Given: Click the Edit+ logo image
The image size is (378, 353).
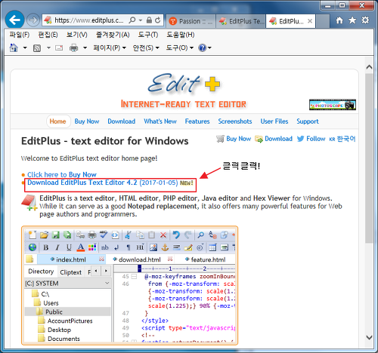Looking at the screenshot, I should (x=184, y=83).
